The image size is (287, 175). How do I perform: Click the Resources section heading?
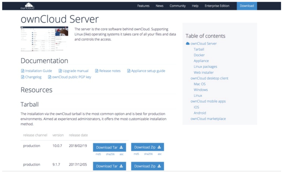[x=37, y=90]
